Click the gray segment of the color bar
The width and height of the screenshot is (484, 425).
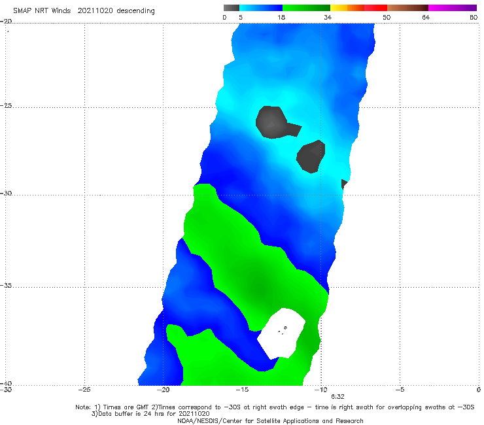[231, 8]
